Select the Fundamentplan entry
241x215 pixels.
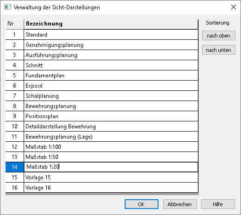pos(111,76)
